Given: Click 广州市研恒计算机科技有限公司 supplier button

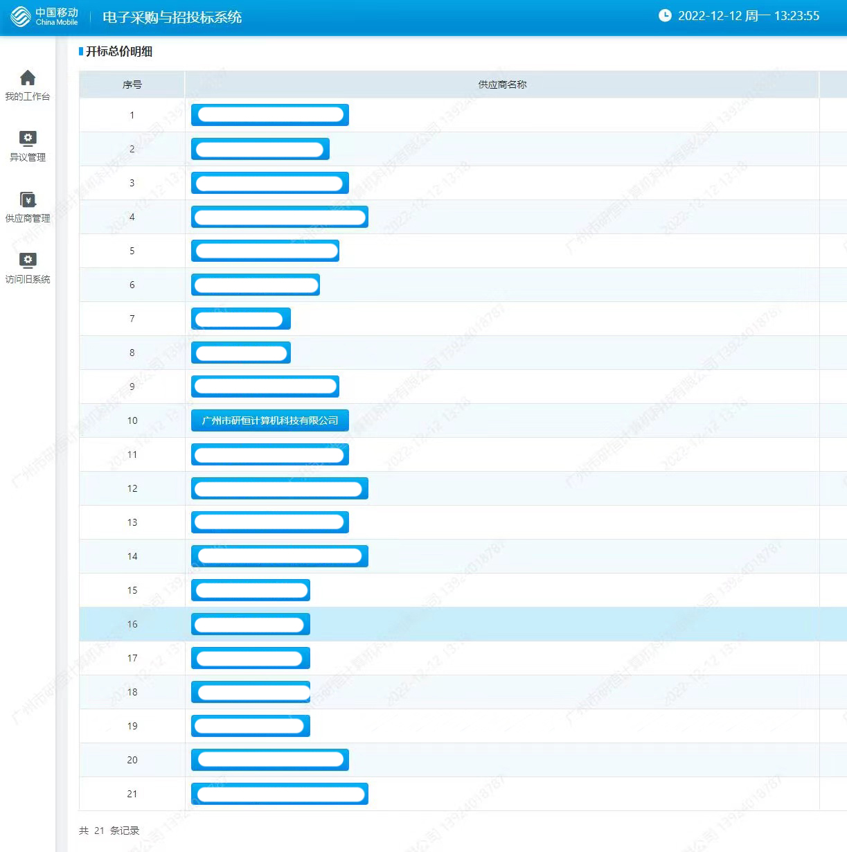Looking at the screenshot, I should pos(269,420).
